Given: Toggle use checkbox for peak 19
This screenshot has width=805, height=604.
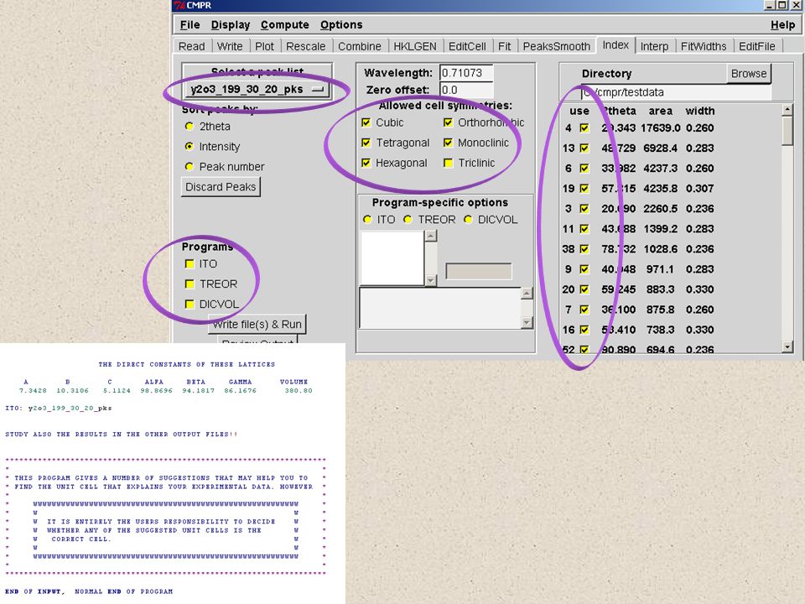Looking at the screenshot, I should 584,189.
